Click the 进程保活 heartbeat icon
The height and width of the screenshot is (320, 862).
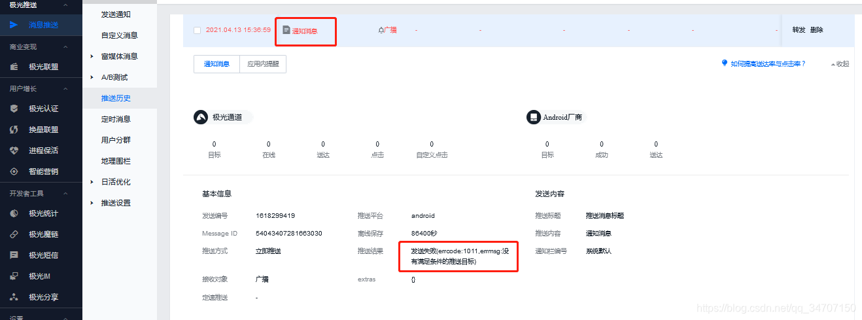[14, 151]
